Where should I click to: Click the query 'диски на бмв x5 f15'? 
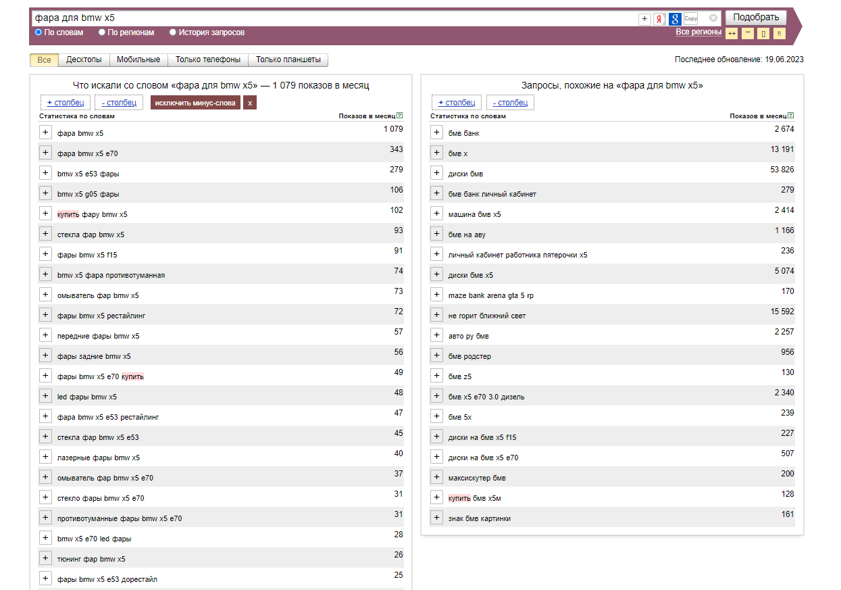(482, 438)
